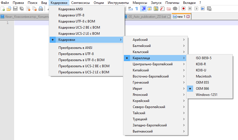Screen dimensions: 238x140
Task: Open the Синтаксисы menu
Action: pos(80,3)
